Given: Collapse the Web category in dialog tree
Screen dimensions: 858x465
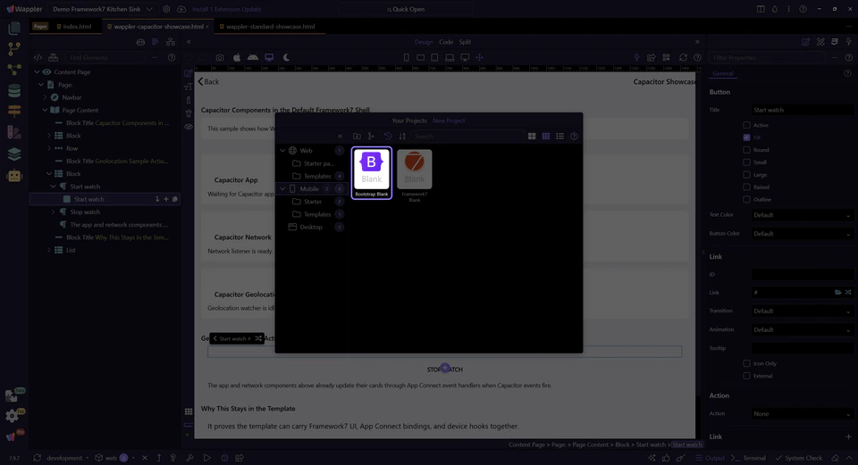Looking at the screenshot, I should click(282, 150).
